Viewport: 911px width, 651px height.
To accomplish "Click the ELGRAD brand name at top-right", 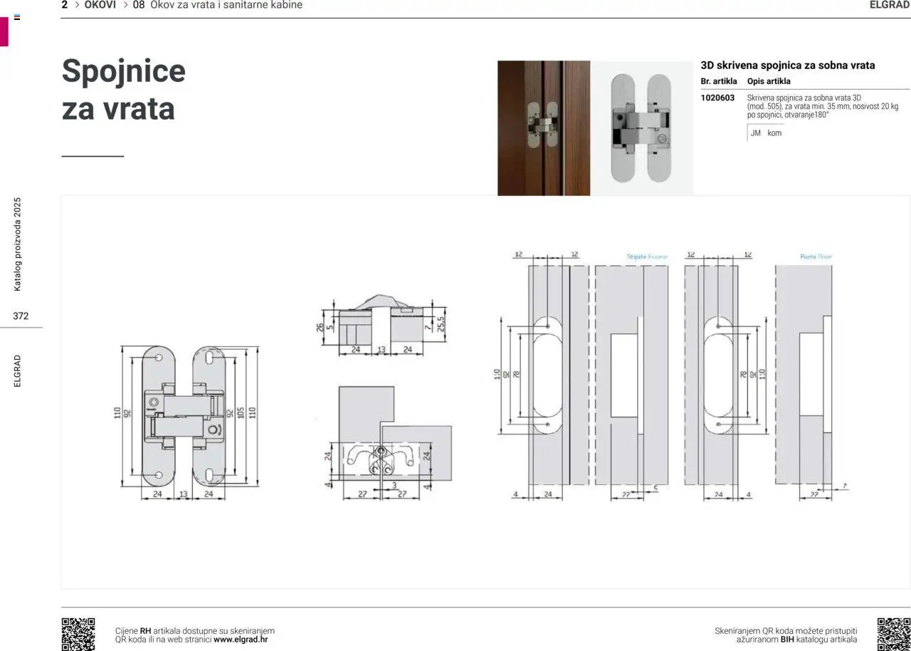I will [889, 5].
